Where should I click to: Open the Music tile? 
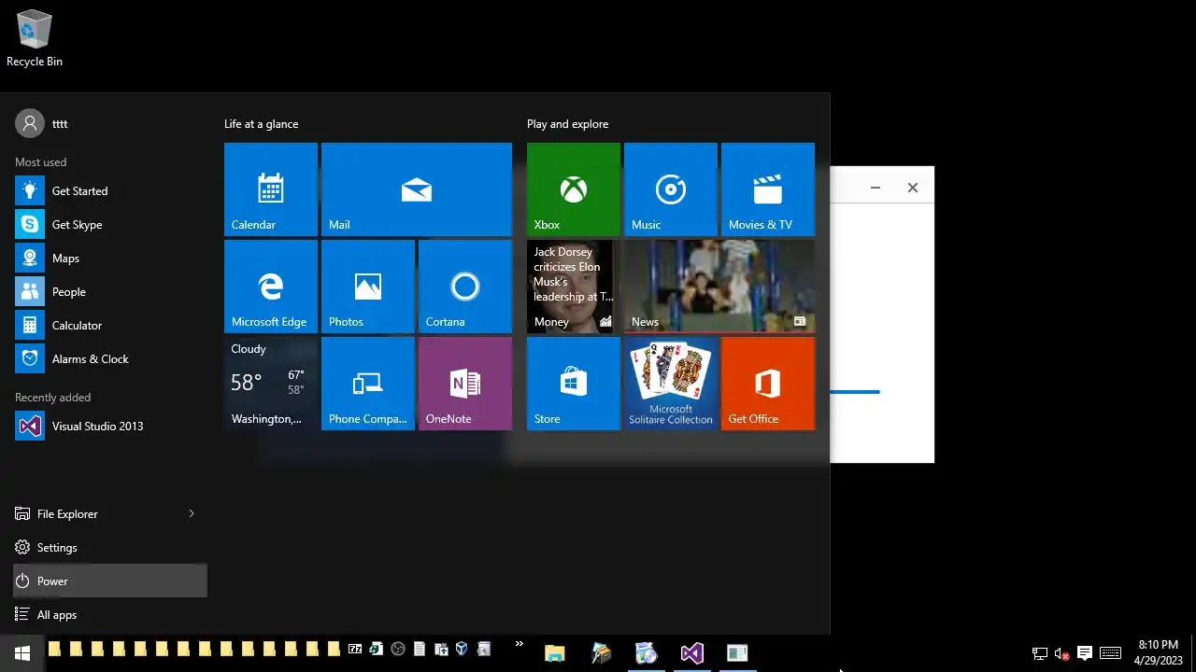(671, 189)
